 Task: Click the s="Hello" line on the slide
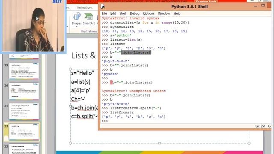83,73
